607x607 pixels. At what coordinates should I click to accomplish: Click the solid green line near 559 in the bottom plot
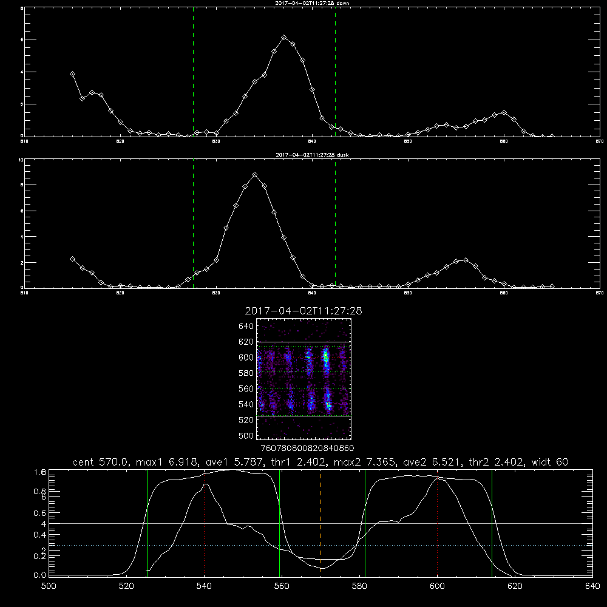tap(279, 523)
